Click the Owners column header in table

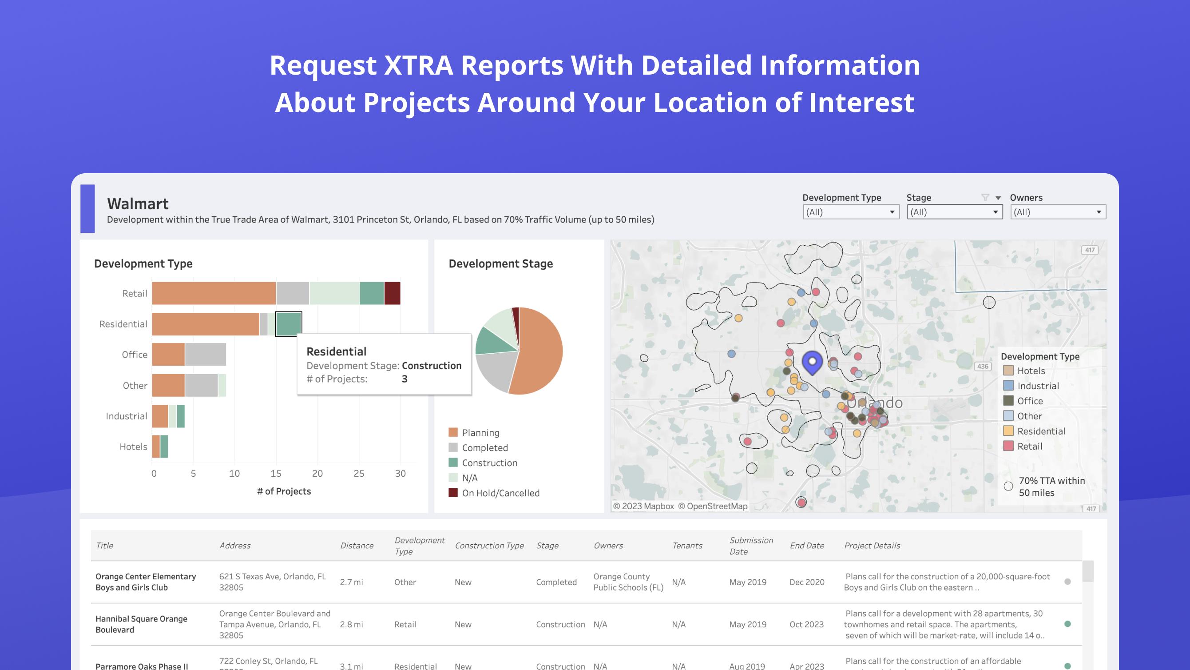608,546
